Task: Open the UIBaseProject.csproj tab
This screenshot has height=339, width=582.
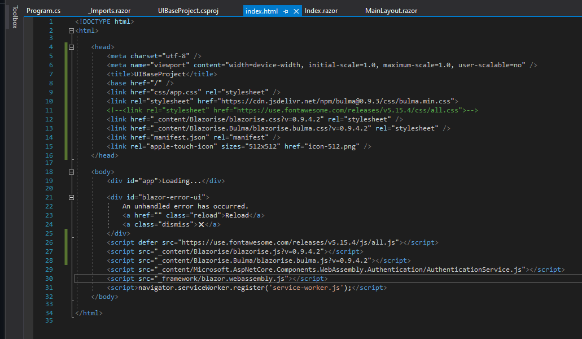Action: pos(188,10)
